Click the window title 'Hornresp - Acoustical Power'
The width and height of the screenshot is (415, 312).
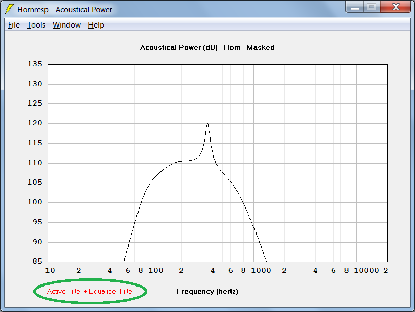pos(65,10)
